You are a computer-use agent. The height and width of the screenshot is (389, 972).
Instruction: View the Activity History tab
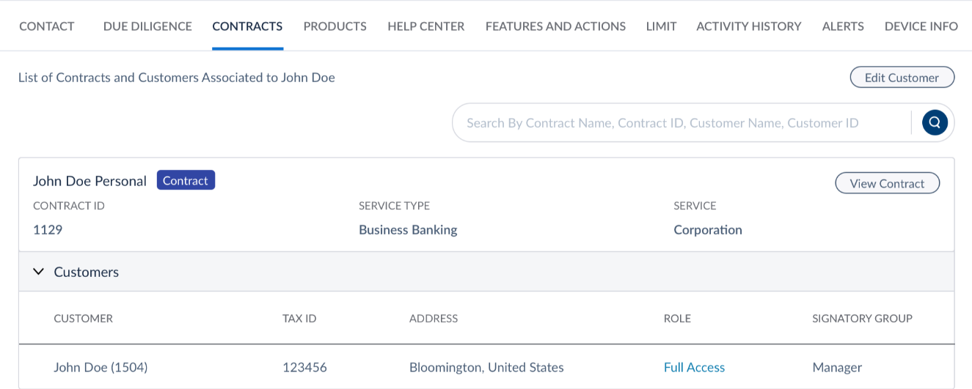click(x=748, y=26)
